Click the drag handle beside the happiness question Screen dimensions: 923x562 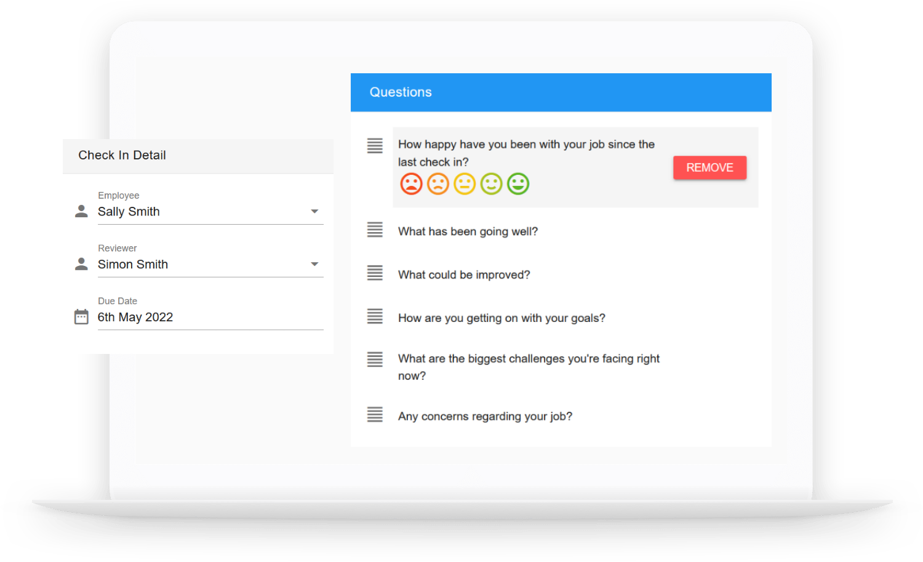coord(375,146)
